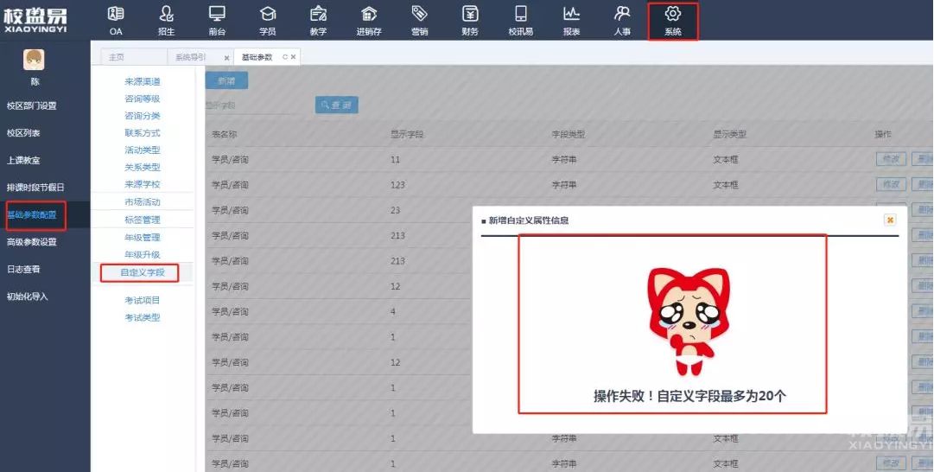This screenshot has height=472, width=934.
Task: Select 基础参数配置 in the sidebar
Action: [32, 214]
